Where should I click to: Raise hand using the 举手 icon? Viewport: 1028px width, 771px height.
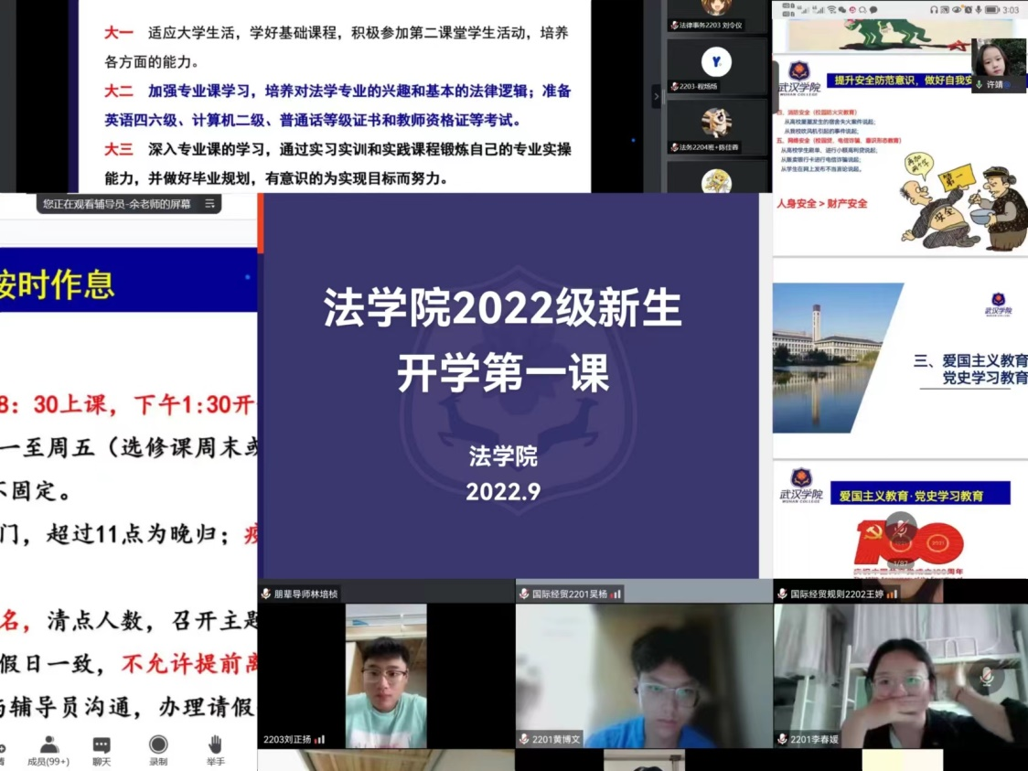[x=215, y=749]
